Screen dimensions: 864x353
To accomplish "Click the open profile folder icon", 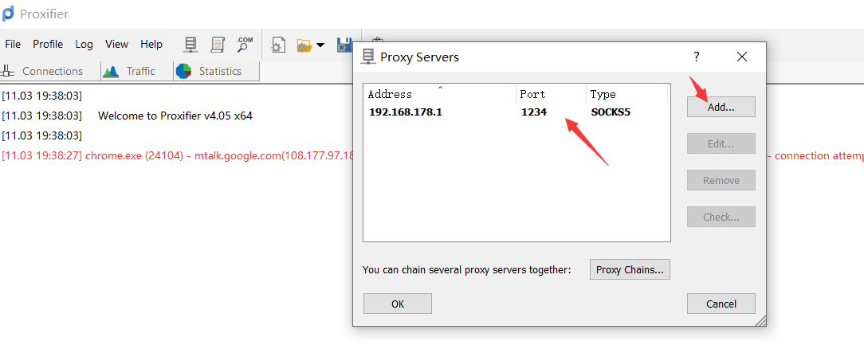I will 304,45.
